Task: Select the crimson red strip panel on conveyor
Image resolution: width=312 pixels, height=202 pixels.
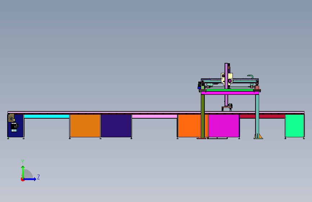Action: [x=262, y=116]
